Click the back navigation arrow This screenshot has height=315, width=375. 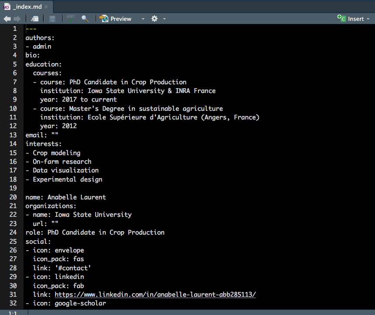click(x=7, y=19)
